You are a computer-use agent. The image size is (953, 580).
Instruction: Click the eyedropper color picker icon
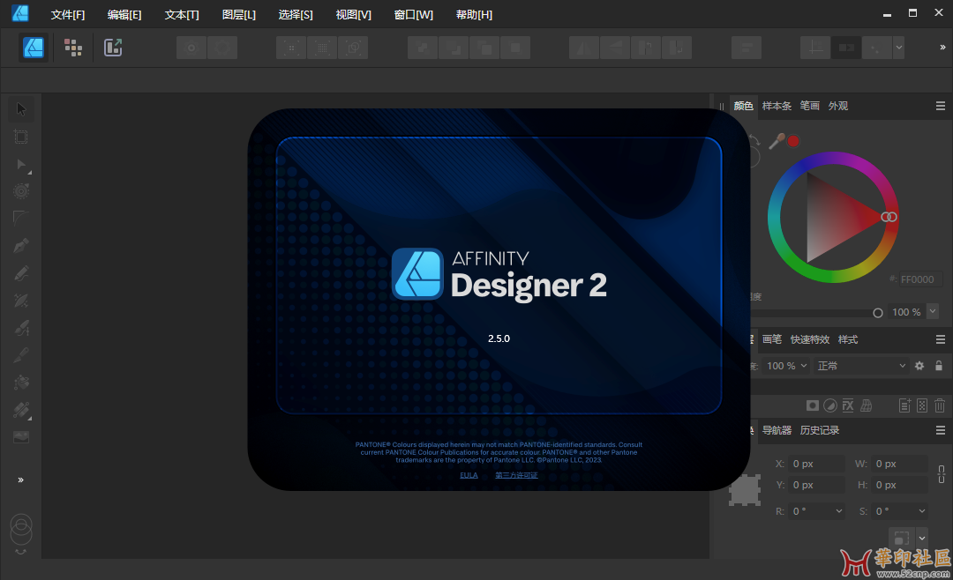(x=777, y=142)
